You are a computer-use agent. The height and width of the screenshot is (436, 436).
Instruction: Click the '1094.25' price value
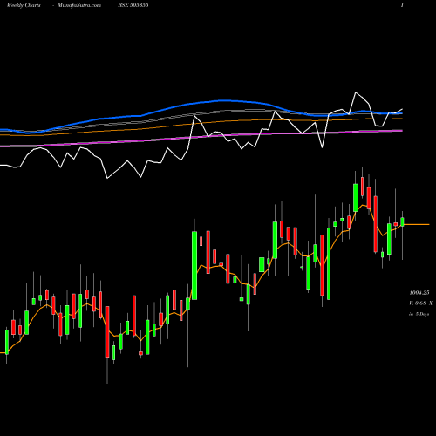[x=419, y=292]
